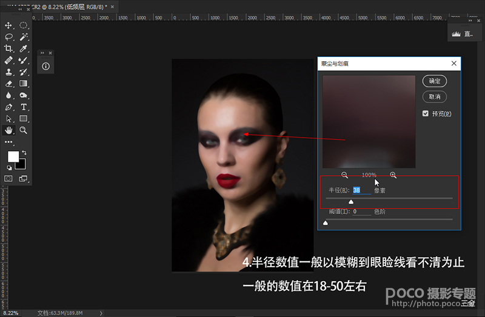This screenshot has height=317, width=485.
Task: Select the Magic Wand tool
Action: (x=24, y=37)
